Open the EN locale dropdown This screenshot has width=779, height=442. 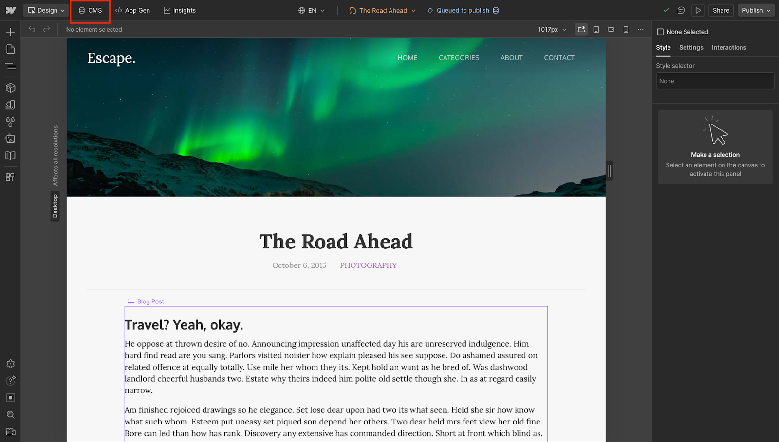[x=312, y=10]
